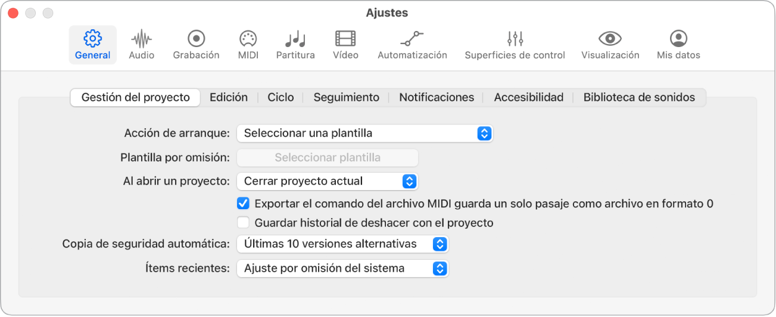The image size is (776, 317).
Task: Expand the Acción de arranque dropdown
Action: (x=364, y=133)
